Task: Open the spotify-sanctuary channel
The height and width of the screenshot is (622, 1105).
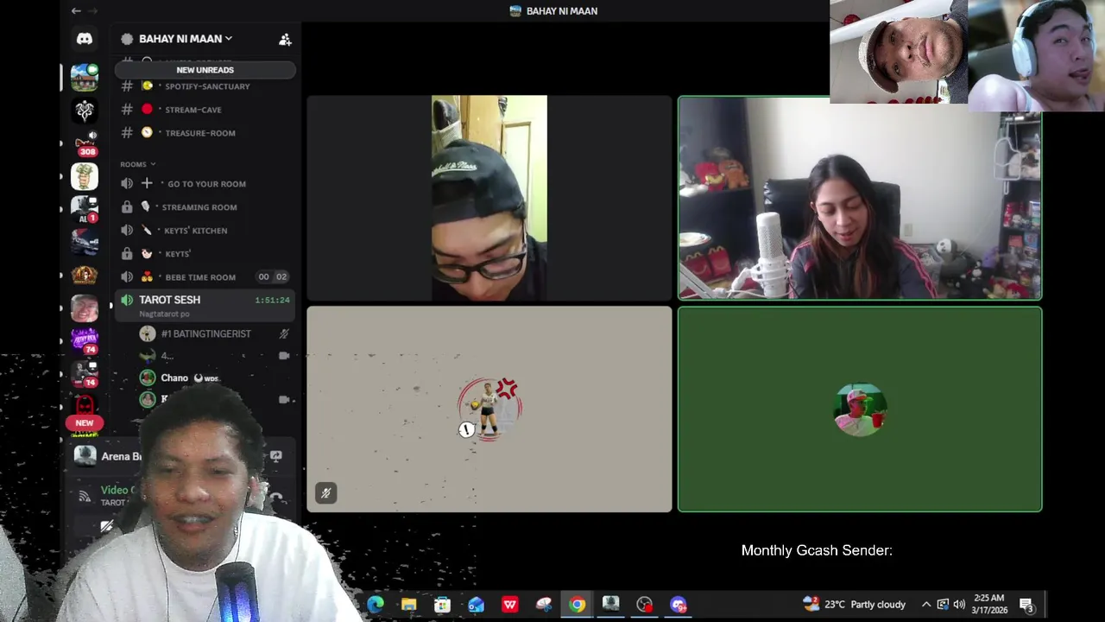Action: [x=206, y=86]
